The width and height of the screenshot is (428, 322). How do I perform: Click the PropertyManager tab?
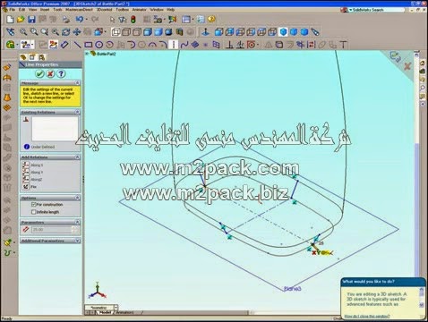coord(32,57)
